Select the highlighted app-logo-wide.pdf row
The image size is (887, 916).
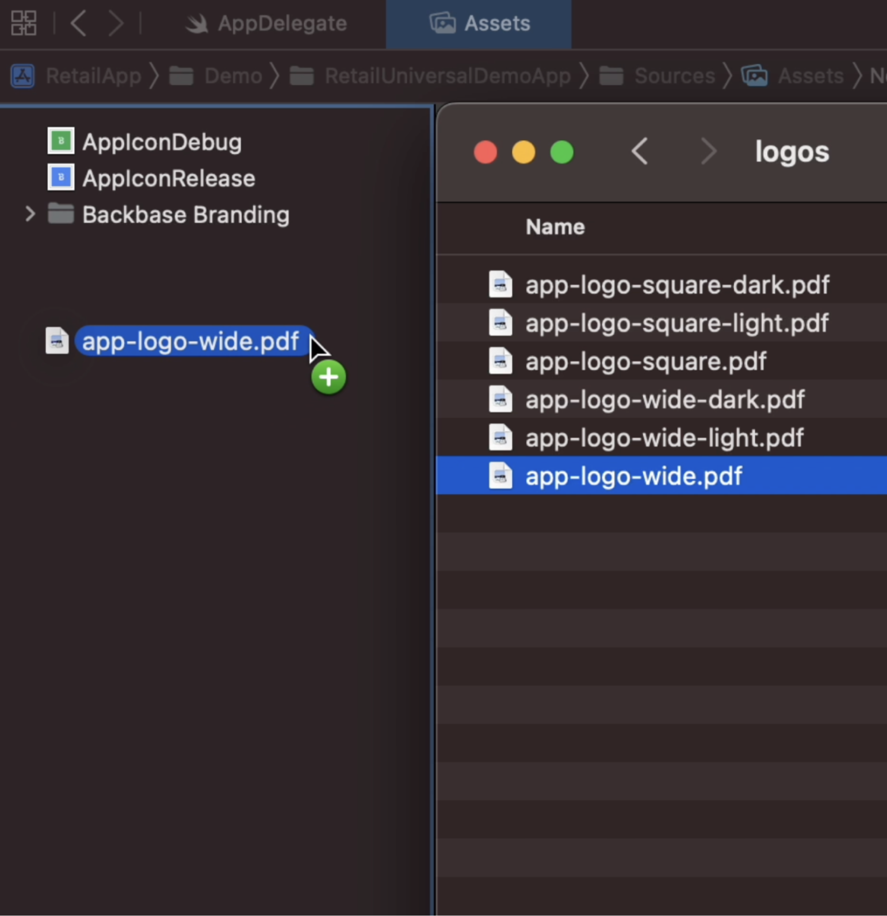(634, 476)
